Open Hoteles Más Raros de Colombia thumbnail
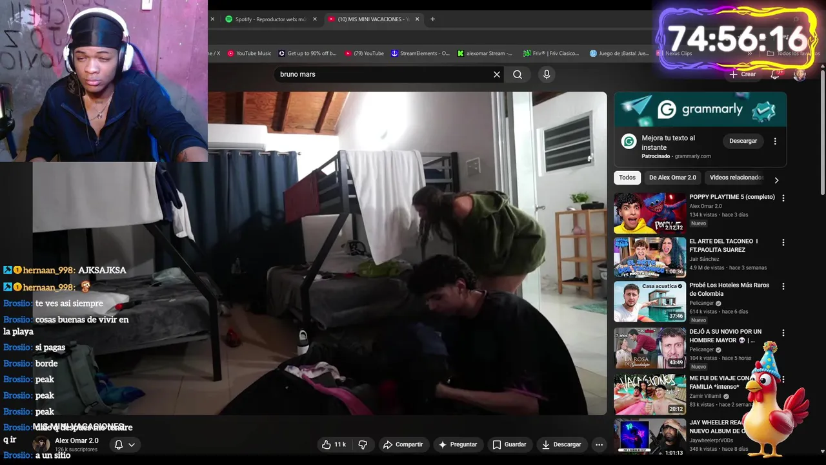Screen dimensions: 826x465 click(650, 302)
